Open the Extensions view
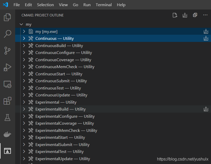This screenshot has height=164, width=211. click(7, 101)
